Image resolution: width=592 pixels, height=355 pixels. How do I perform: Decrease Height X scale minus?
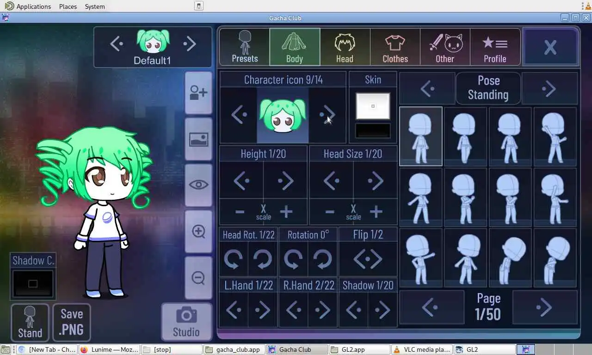tap(240, 212)
